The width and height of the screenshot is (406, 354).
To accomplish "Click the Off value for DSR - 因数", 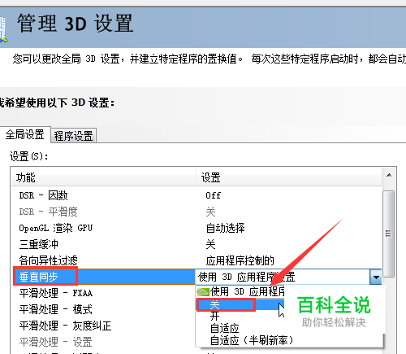I will (213, 195).
